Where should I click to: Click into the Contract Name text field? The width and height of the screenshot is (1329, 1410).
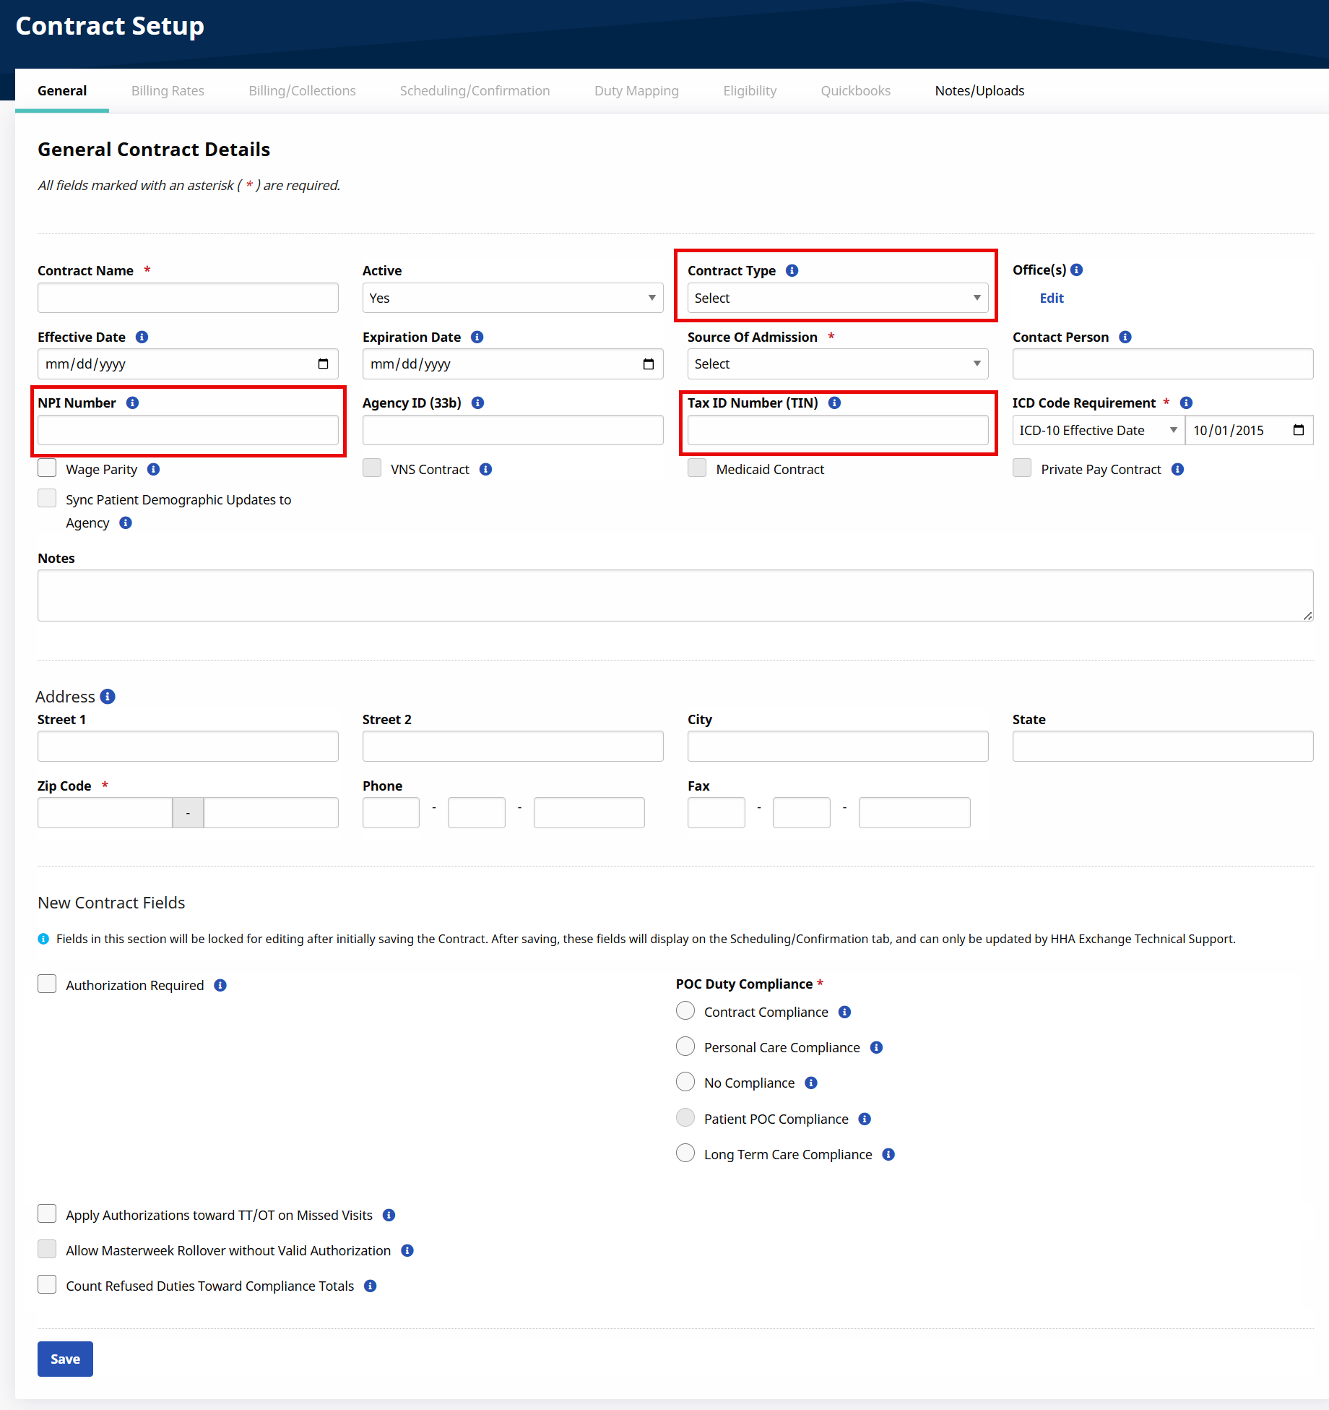[x=188, y=298]
